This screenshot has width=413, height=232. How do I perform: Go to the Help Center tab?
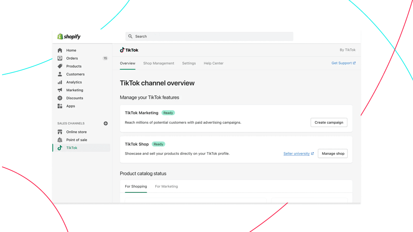click(213, 63)
